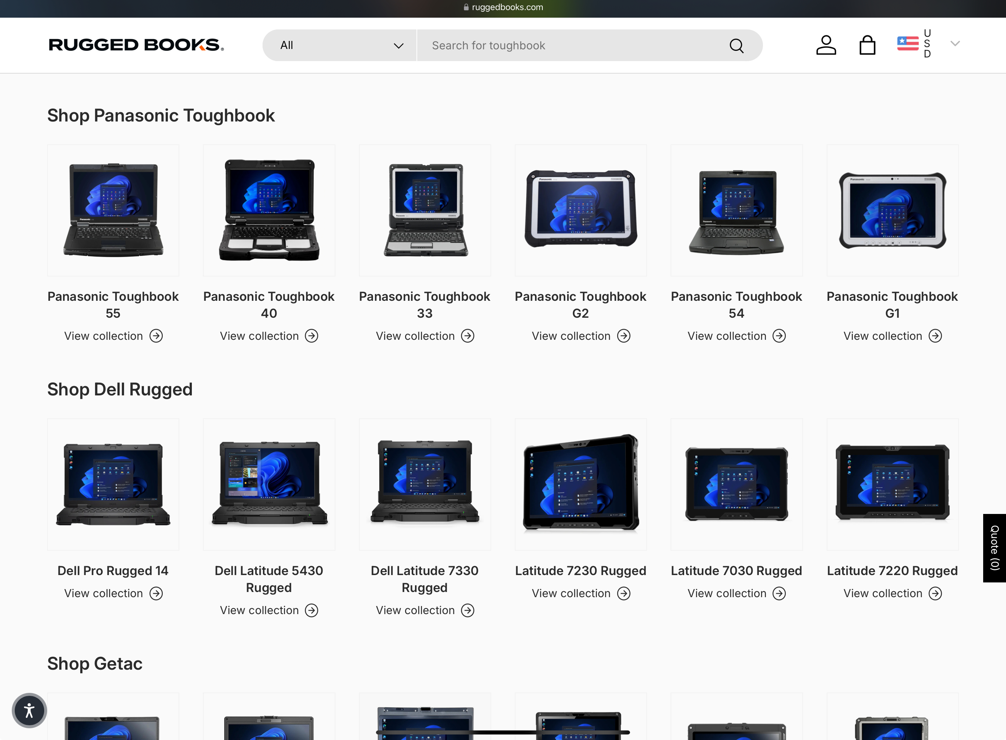
Task: Click arrow icon under Panasonic Toughbook G2
Action: 623,336
